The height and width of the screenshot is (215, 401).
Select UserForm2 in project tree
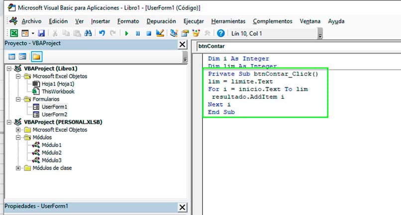(x=54, y=114)
